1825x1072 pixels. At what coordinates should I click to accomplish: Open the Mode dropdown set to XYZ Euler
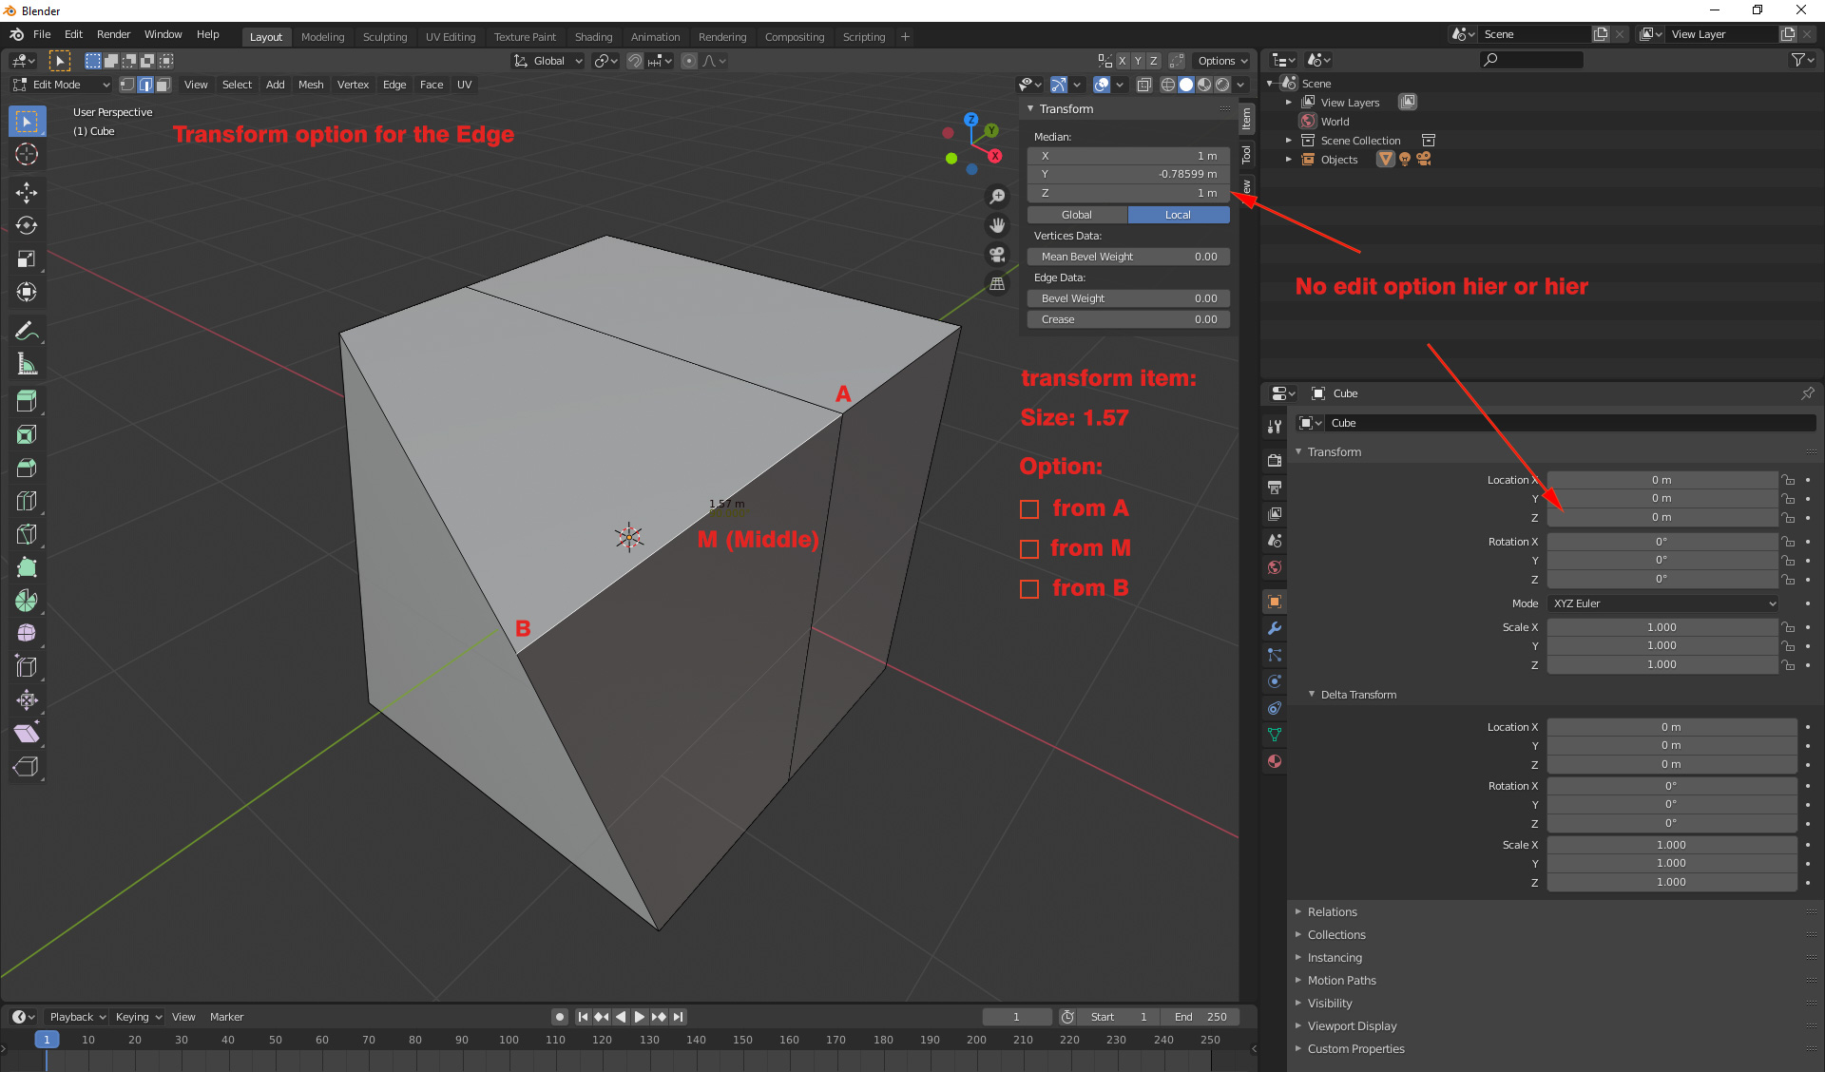click(x=1662, y=603)
